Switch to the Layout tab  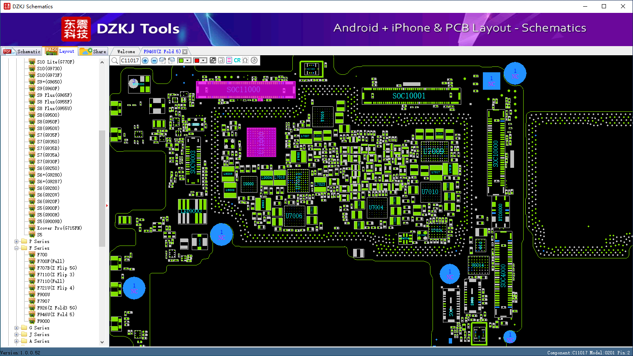click(60, 51)
